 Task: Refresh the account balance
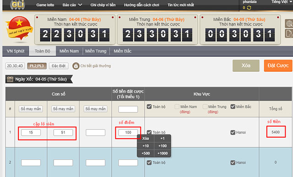(249, 8)
